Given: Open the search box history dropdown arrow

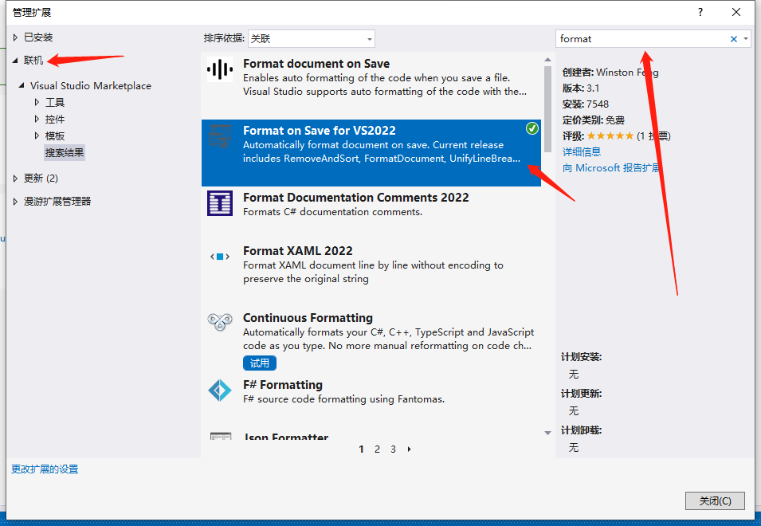Looking at the screenshot, I should [x=746, y=39].
